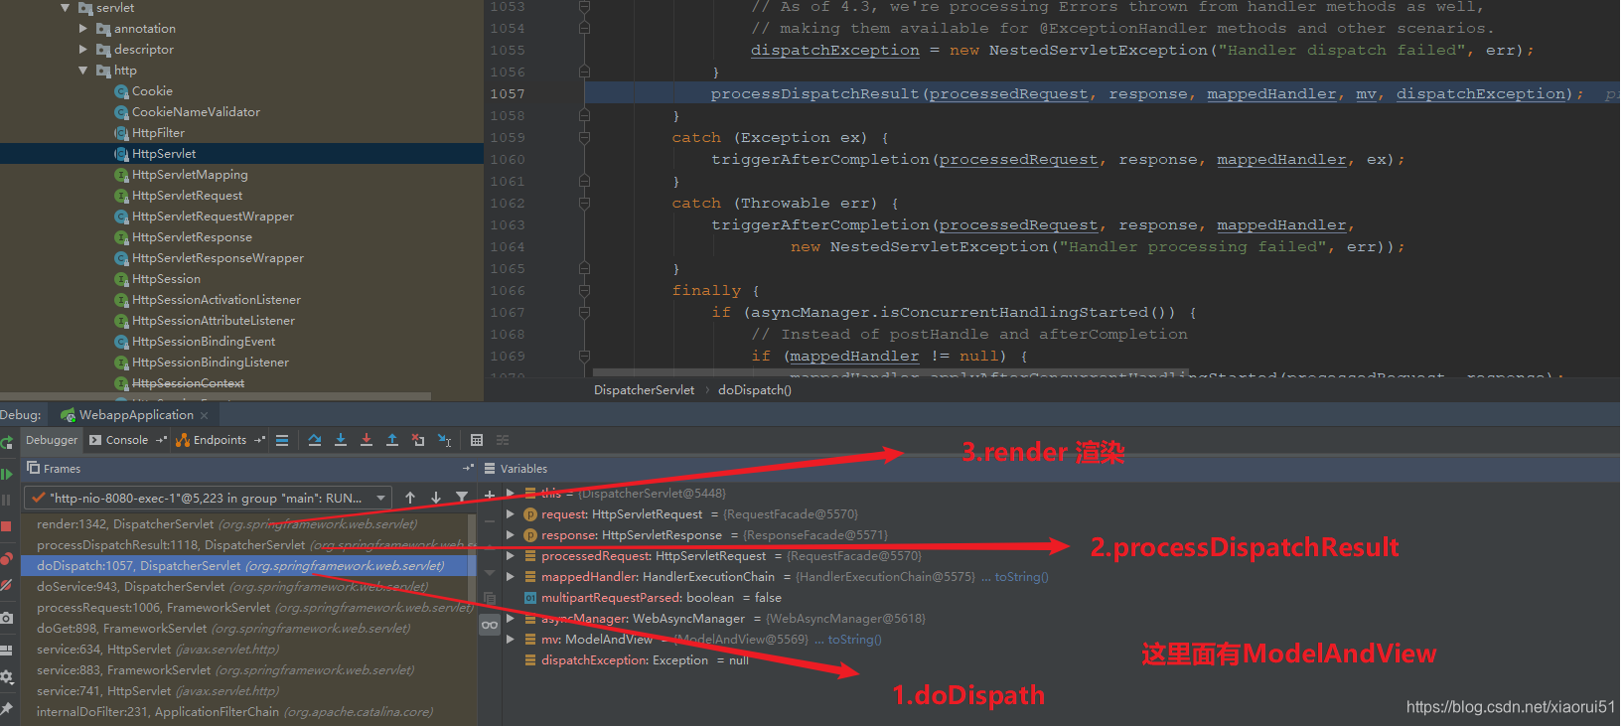Select HttpSession in the project tree

pos(166,279)
